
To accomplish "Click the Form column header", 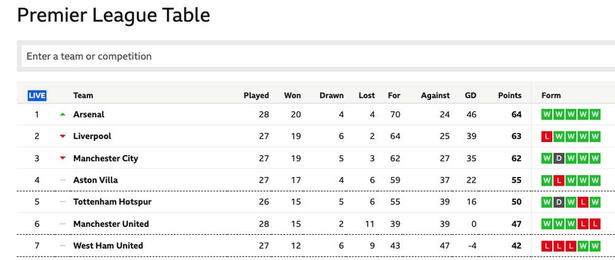I will (x=551, y=95).
